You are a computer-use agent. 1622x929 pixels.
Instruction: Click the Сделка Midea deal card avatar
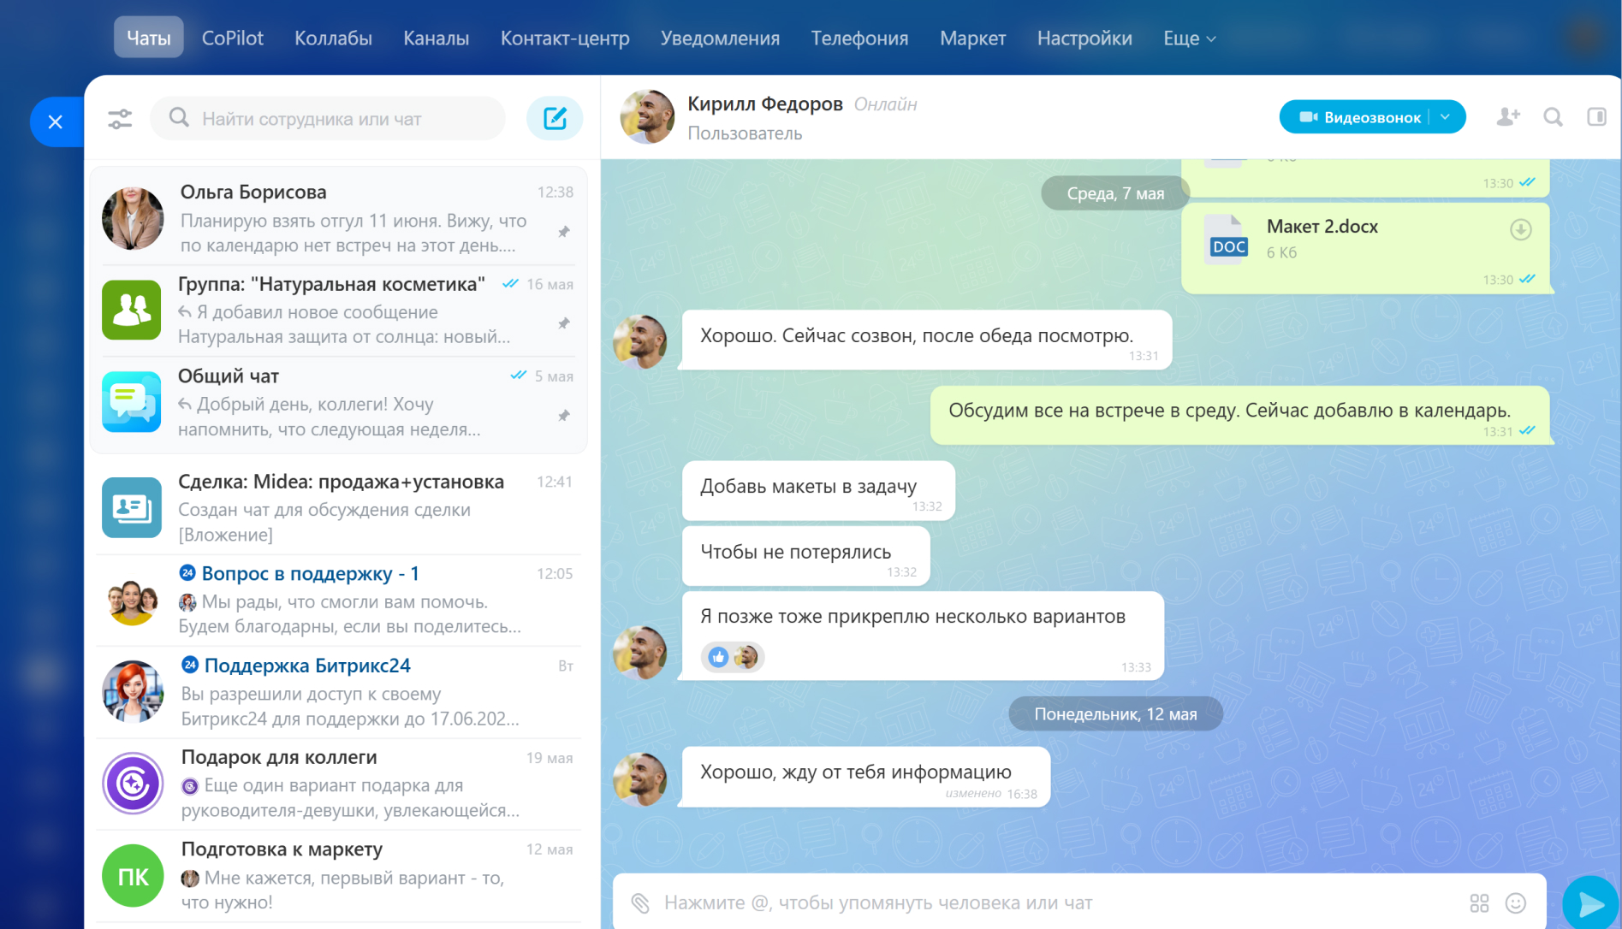coord(132,507)
